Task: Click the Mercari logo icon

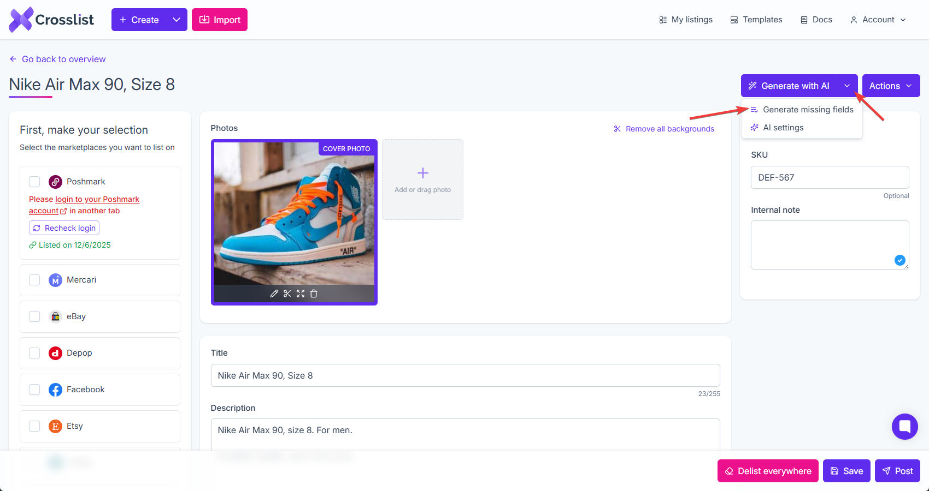Action: click(55, 280)
